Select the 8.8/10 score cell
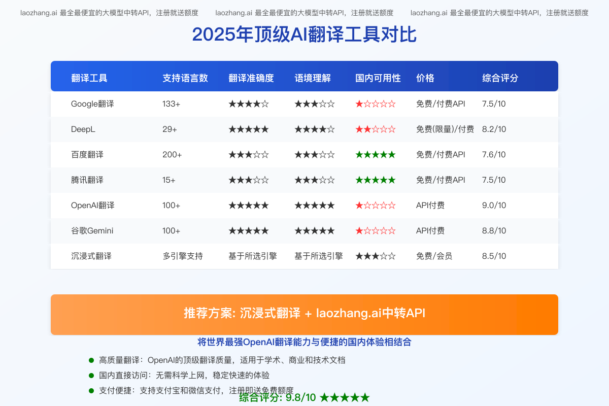This screenshot has width=609, height=406. point(494,231)
